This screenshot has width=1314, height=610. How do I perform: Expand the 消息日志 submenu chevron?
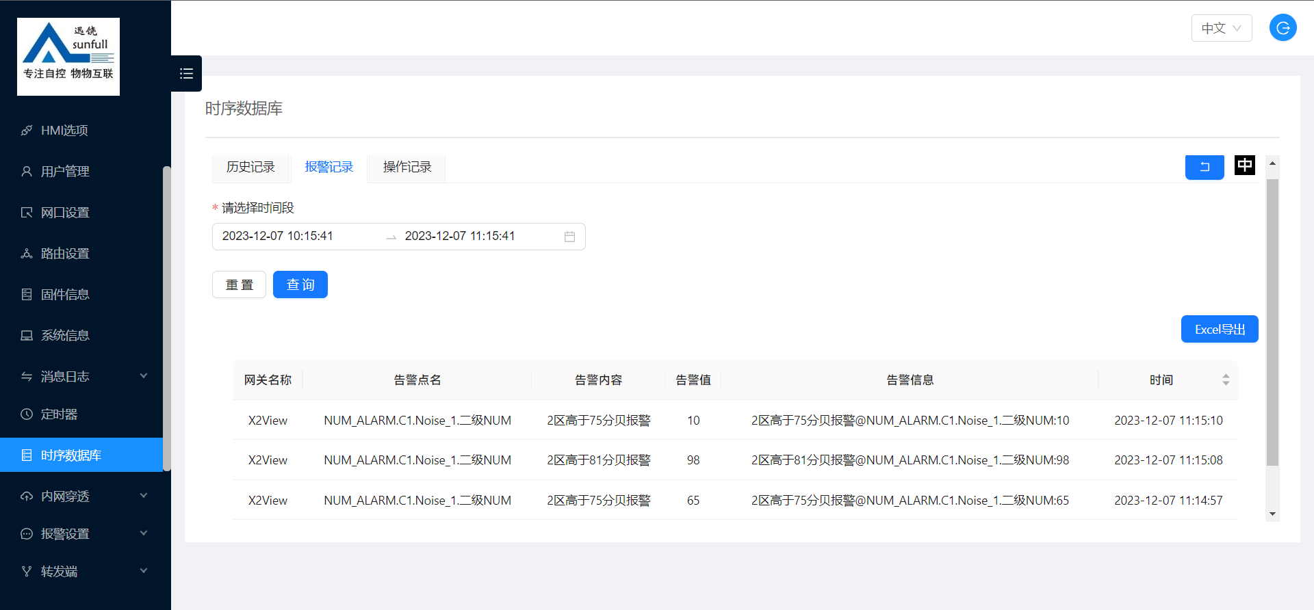click(x=144, y=375)
